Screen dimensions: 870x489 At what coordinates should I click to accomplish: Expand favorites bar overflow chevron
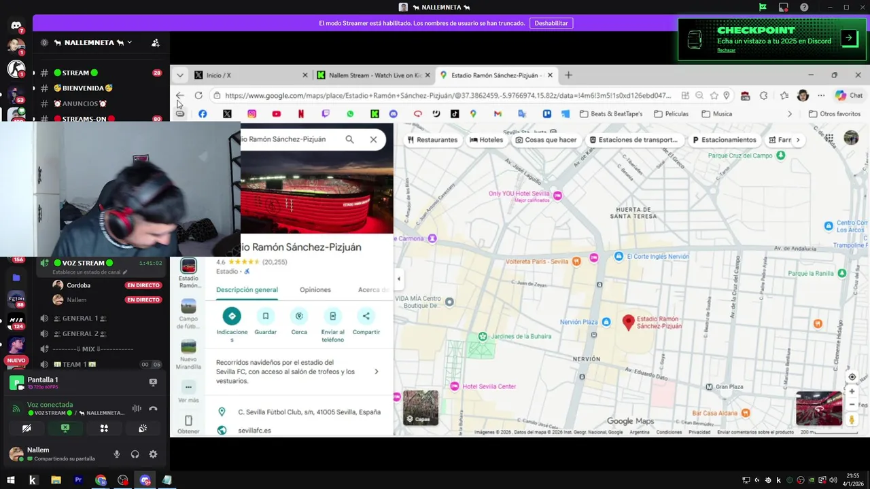coord(790,114)
